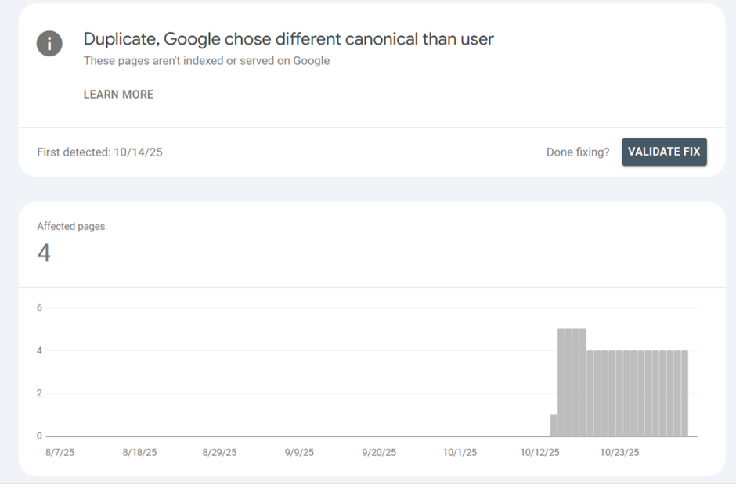Click the 10/1/25 date label

point(460,453)
